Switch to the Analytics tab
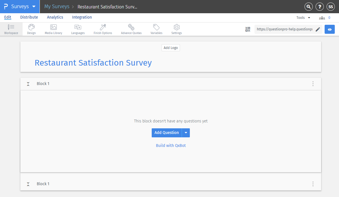The width and height of the screenshot is (339, 197). tap(55, 17)
